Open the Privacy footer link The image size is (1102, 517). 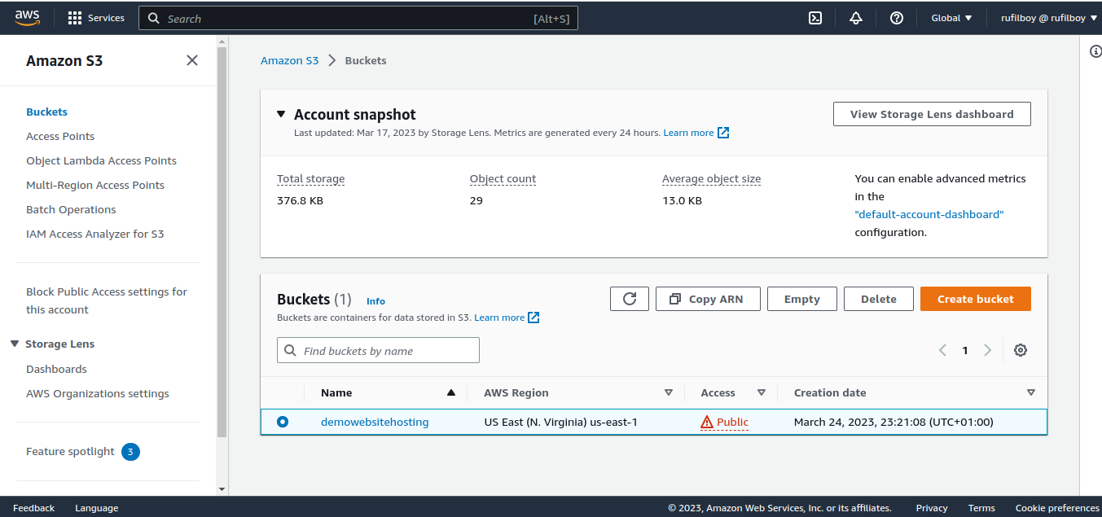[932, 508]
